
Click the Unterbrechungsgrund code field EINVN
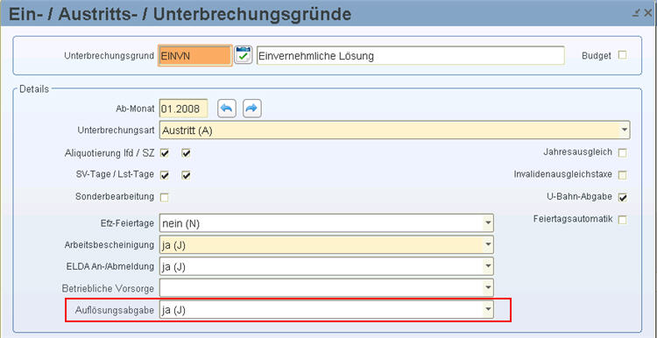coord(194,56)
